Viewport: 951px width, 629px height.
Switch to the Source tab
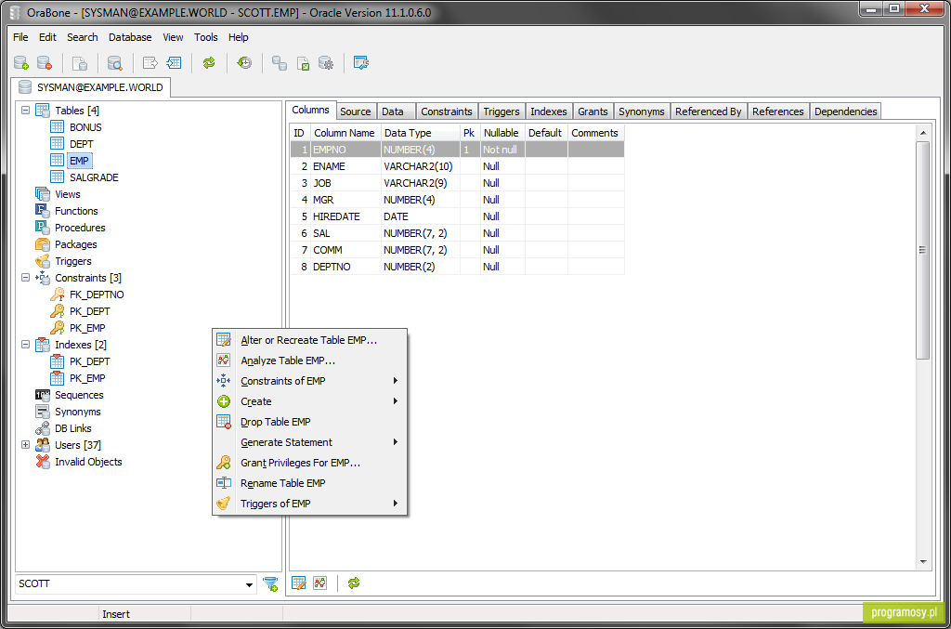point(356,111)
